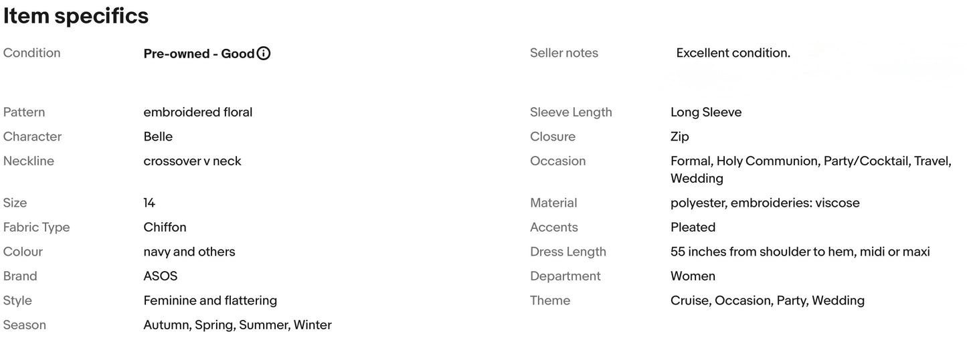Click the Autumn, Spring, Summer, Winter value
Image resolution: width=967 pixels, height=354 pixels.
237,325
